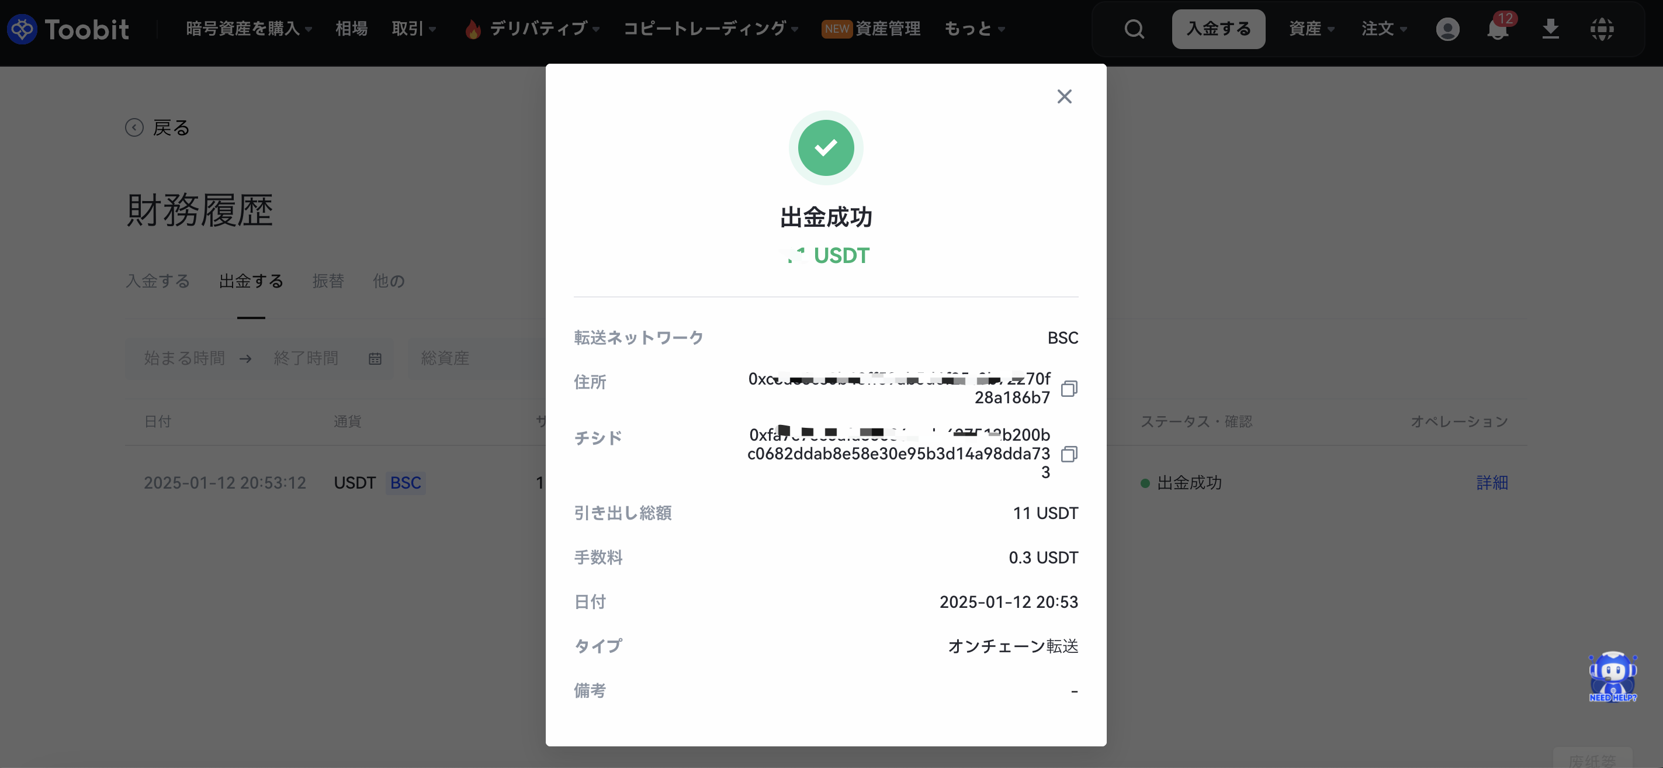Expand the デリバティブ menu
Viewport: 1663px width, 768px height.
coord(533,29)
